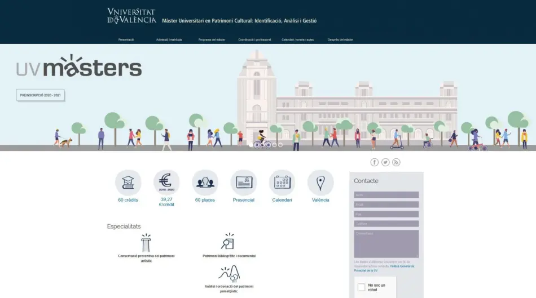Click the RSS feed icon

point(396,162)
